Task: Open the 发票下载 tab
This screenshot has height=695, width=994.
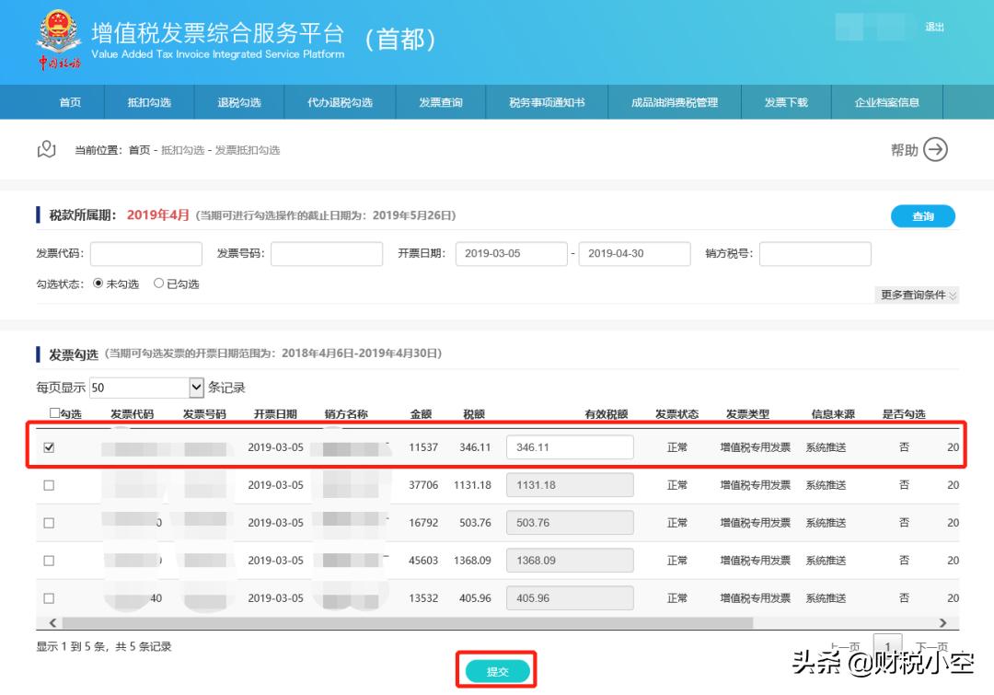Action: point(787,101)
